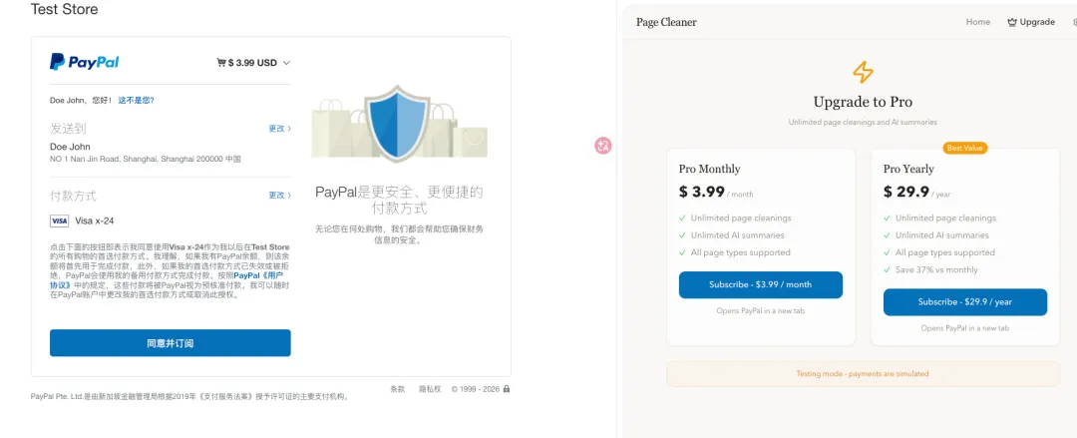Subscribe to the $3.99 monthly plan
Screen dimensions: 1077x438
click(x=760, y=284)
